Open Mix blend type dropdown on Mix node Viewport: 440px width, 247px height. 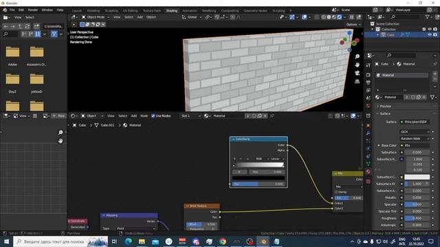349,187
